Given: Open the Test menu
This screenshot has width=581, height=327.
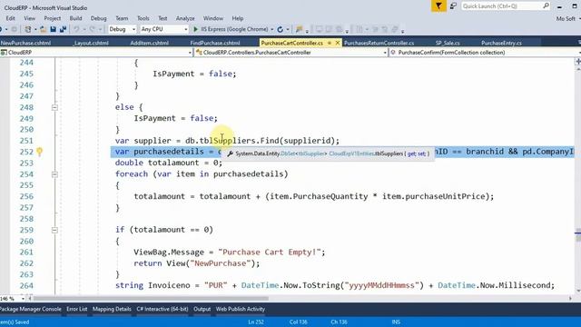Looking at the screenshot, I should 162,18.
